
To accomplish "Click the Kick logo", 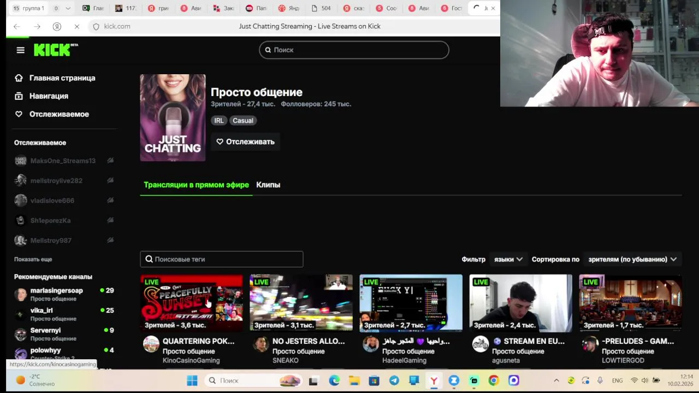I will pos(55,50).
